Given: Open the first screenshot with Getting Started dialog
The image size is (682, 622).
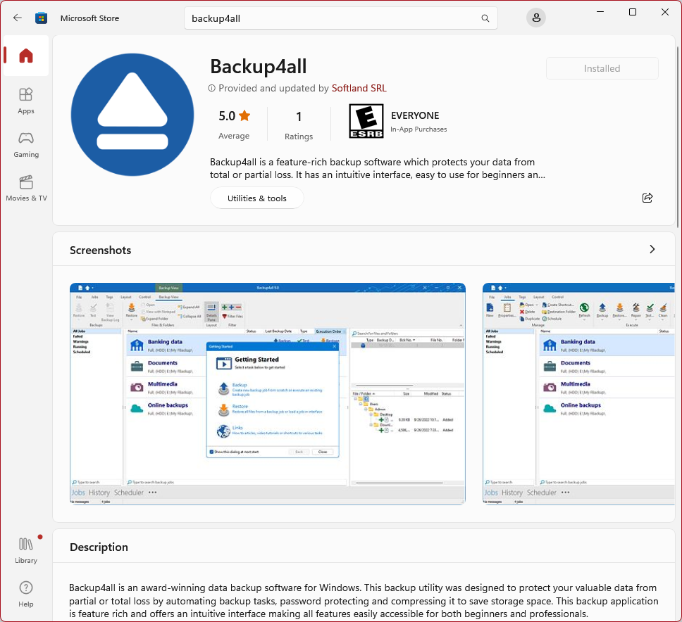Looking at the screenshot, I should tap(268, 393).
